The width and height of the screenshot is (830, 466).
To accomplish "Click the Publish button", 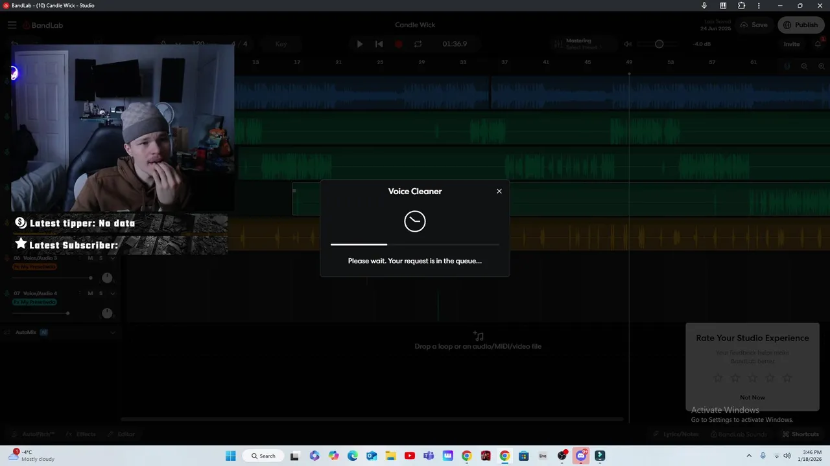I will [801, 25].
